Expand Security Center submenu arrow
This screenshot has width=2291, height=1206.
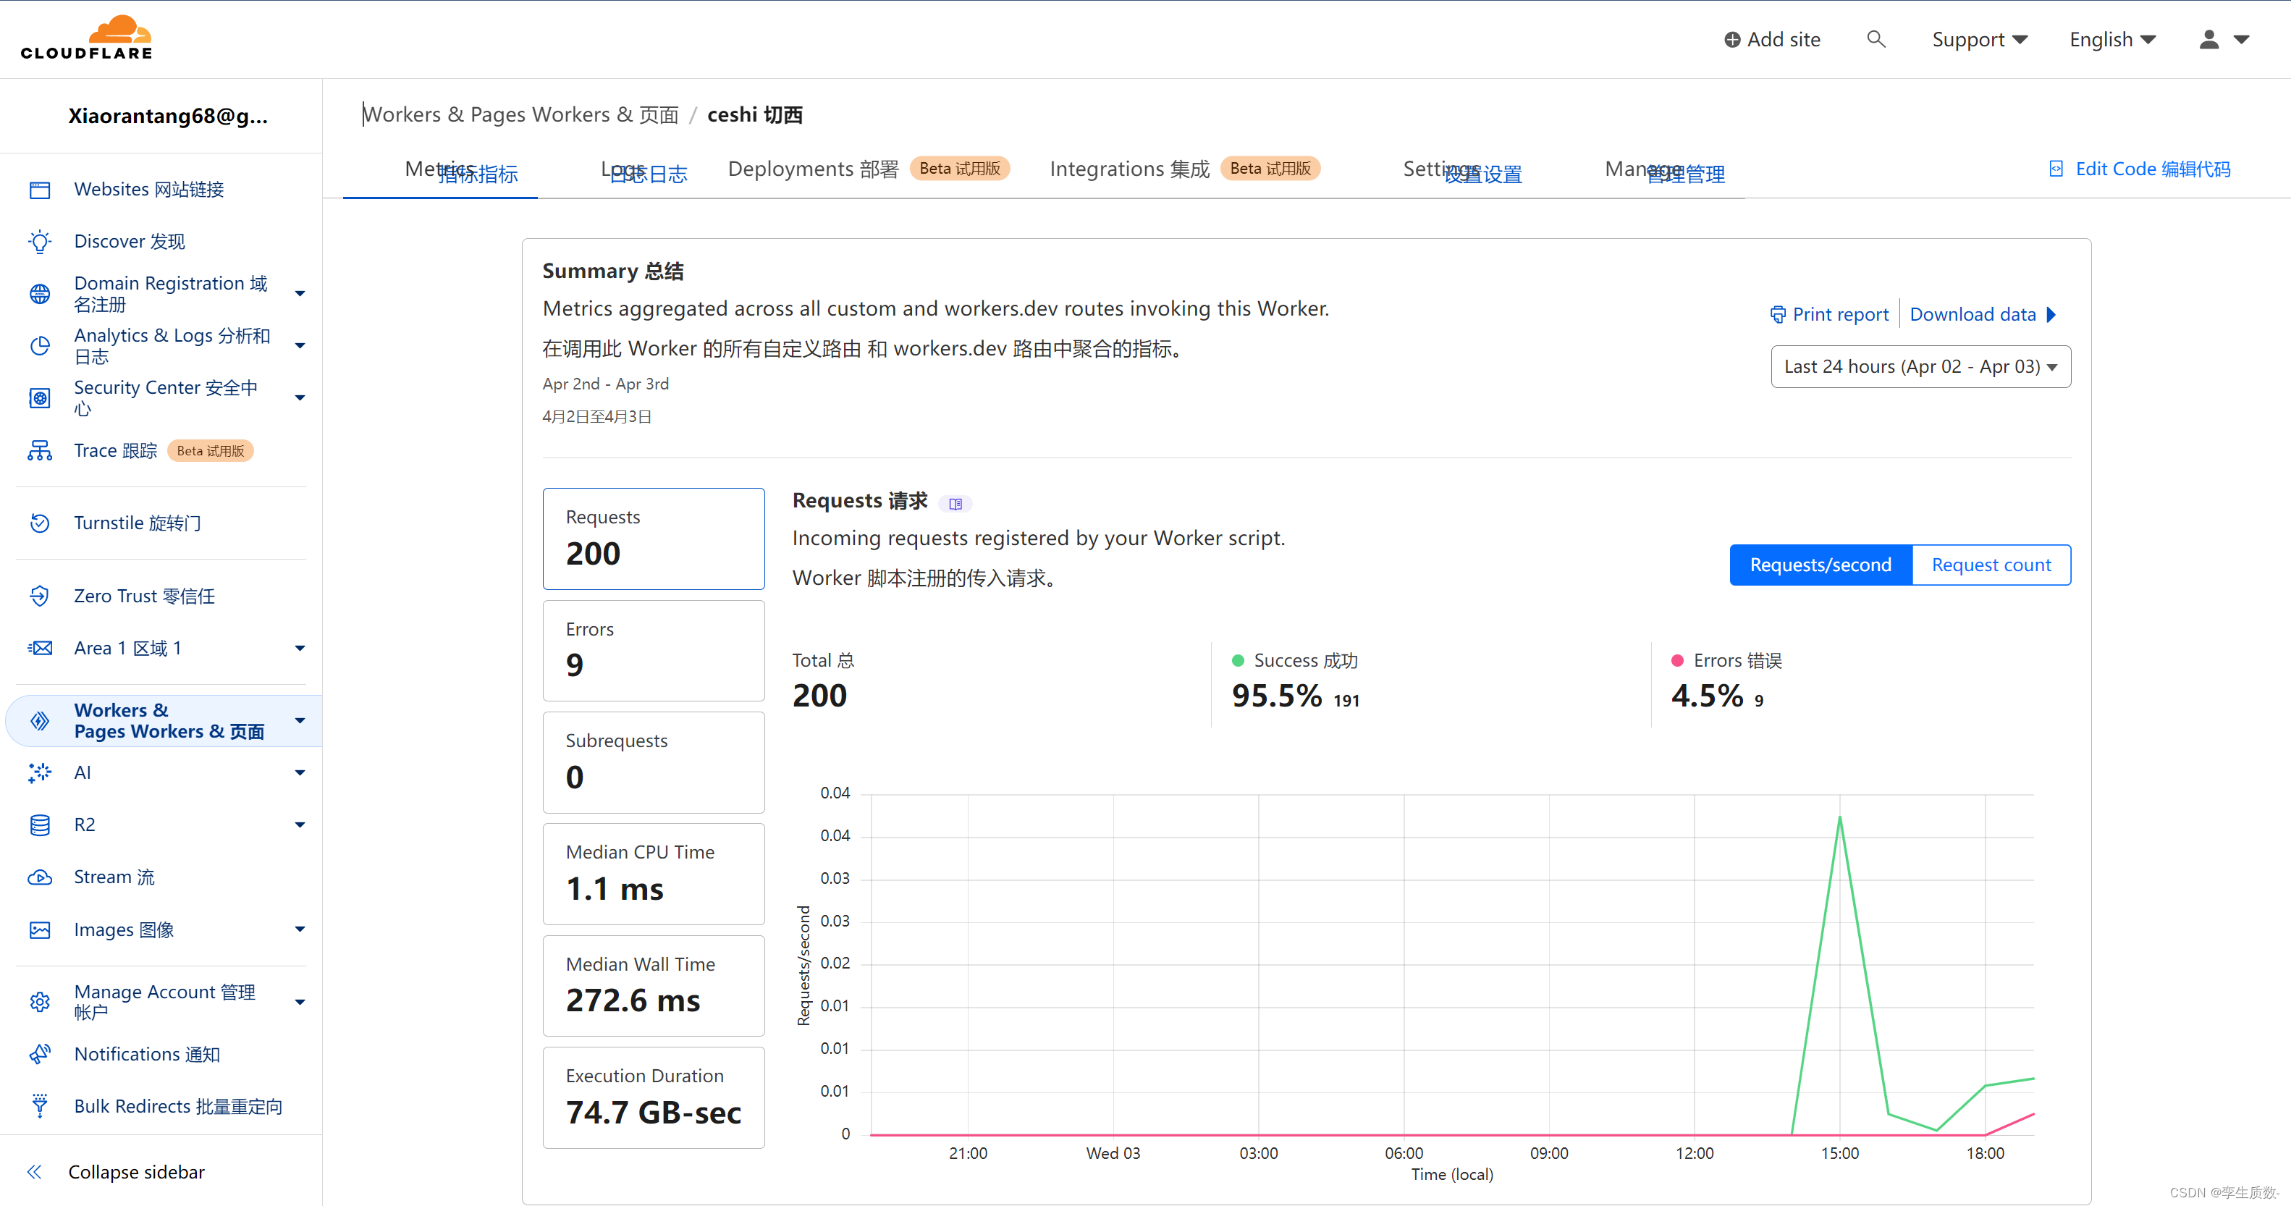coord(300,397)
